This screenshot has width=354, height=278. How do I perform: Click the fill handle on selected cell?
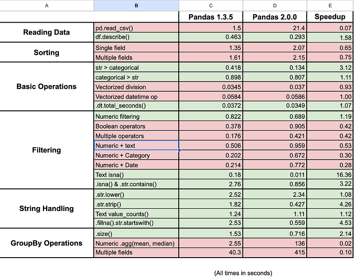pyautogui.click(x=179, y=150)
